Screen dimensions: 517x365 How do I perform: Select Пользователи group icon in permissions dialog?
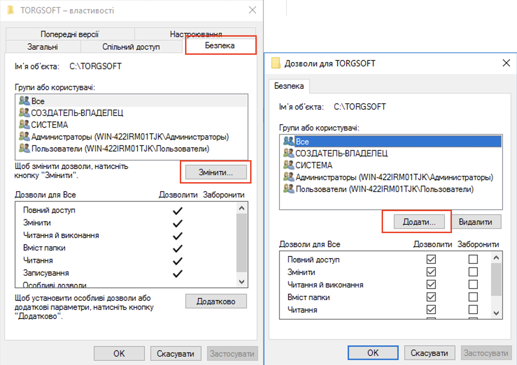pos(289,189)
